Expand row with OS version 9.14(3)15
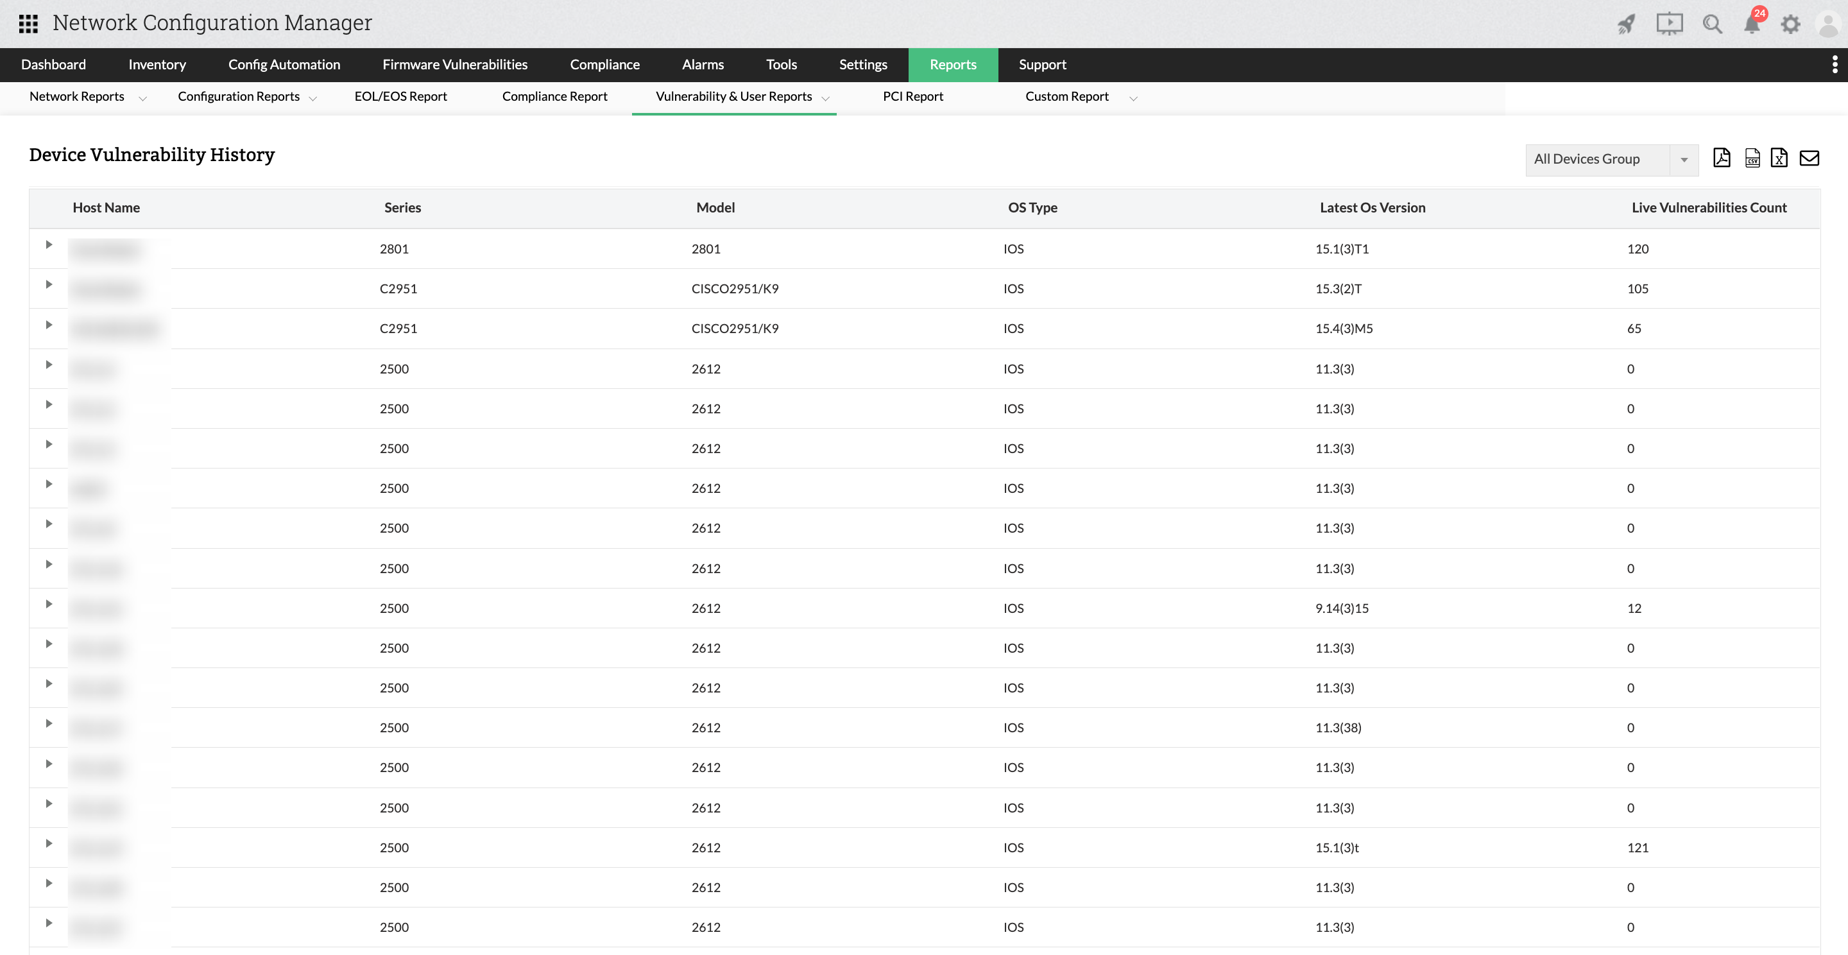This screenshot has height=955, width=1848. (x=49, y=604)
